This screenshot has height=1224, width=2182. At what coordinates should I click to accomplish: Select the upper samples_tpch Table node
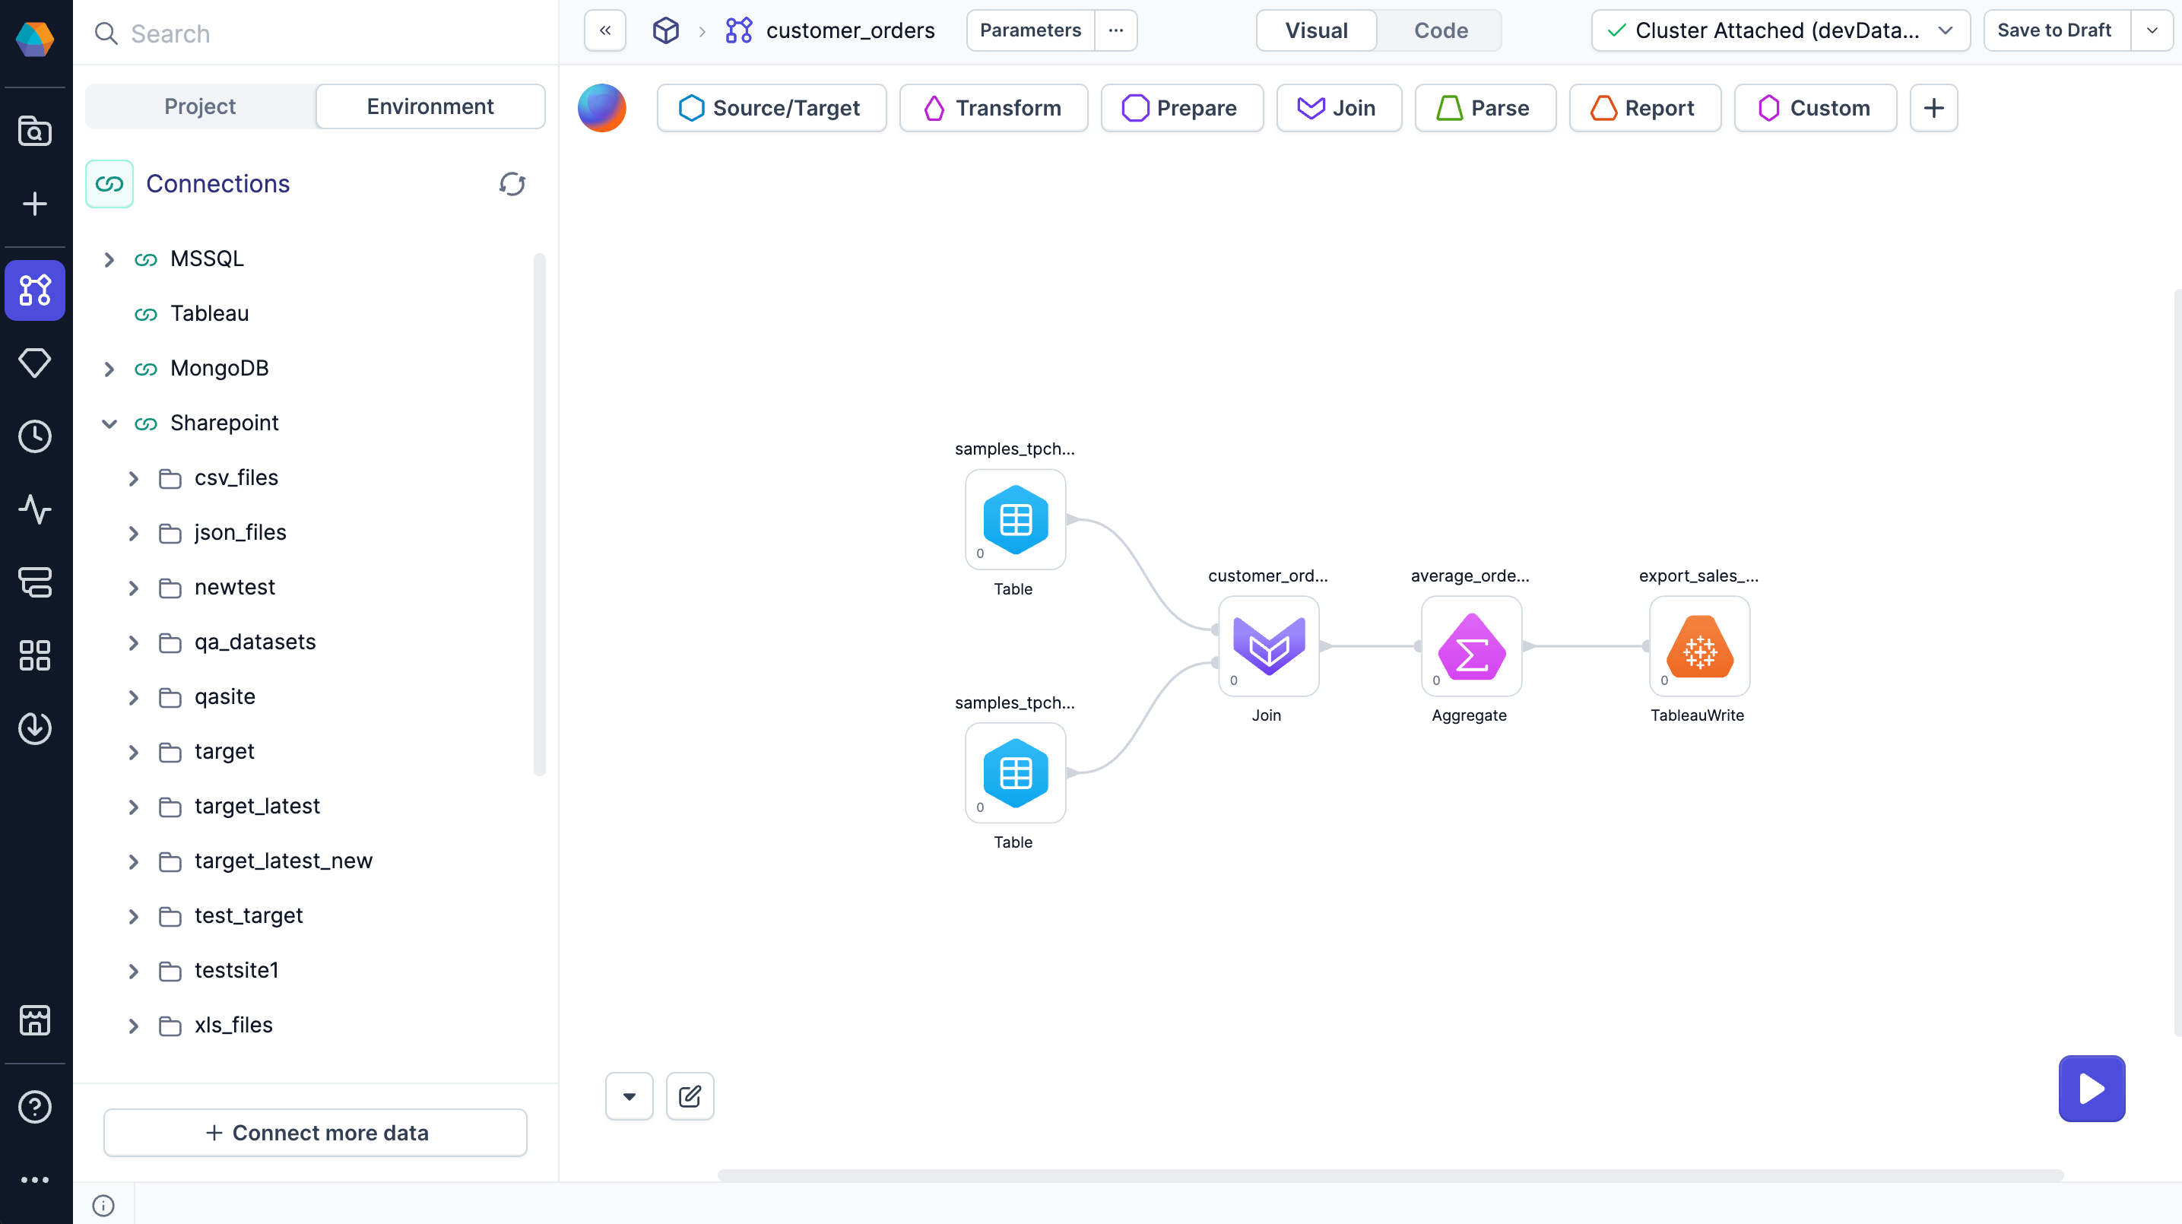1015,519
